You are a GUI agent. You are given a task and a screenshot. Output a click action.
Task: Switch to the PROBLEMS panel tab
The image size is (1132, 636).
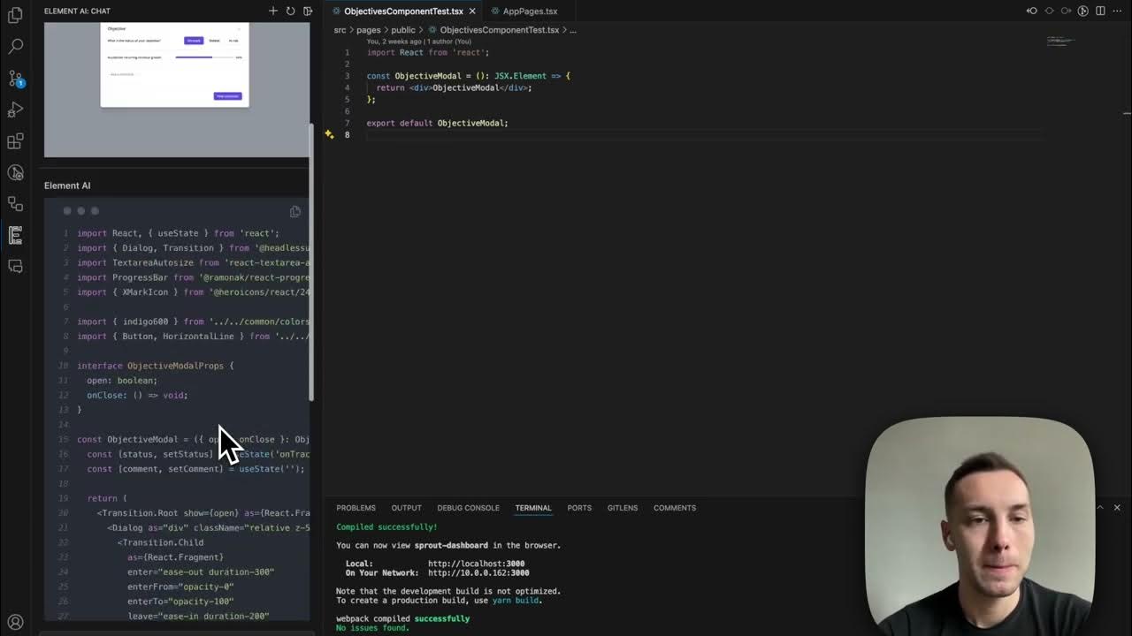[x=356, y=508]
